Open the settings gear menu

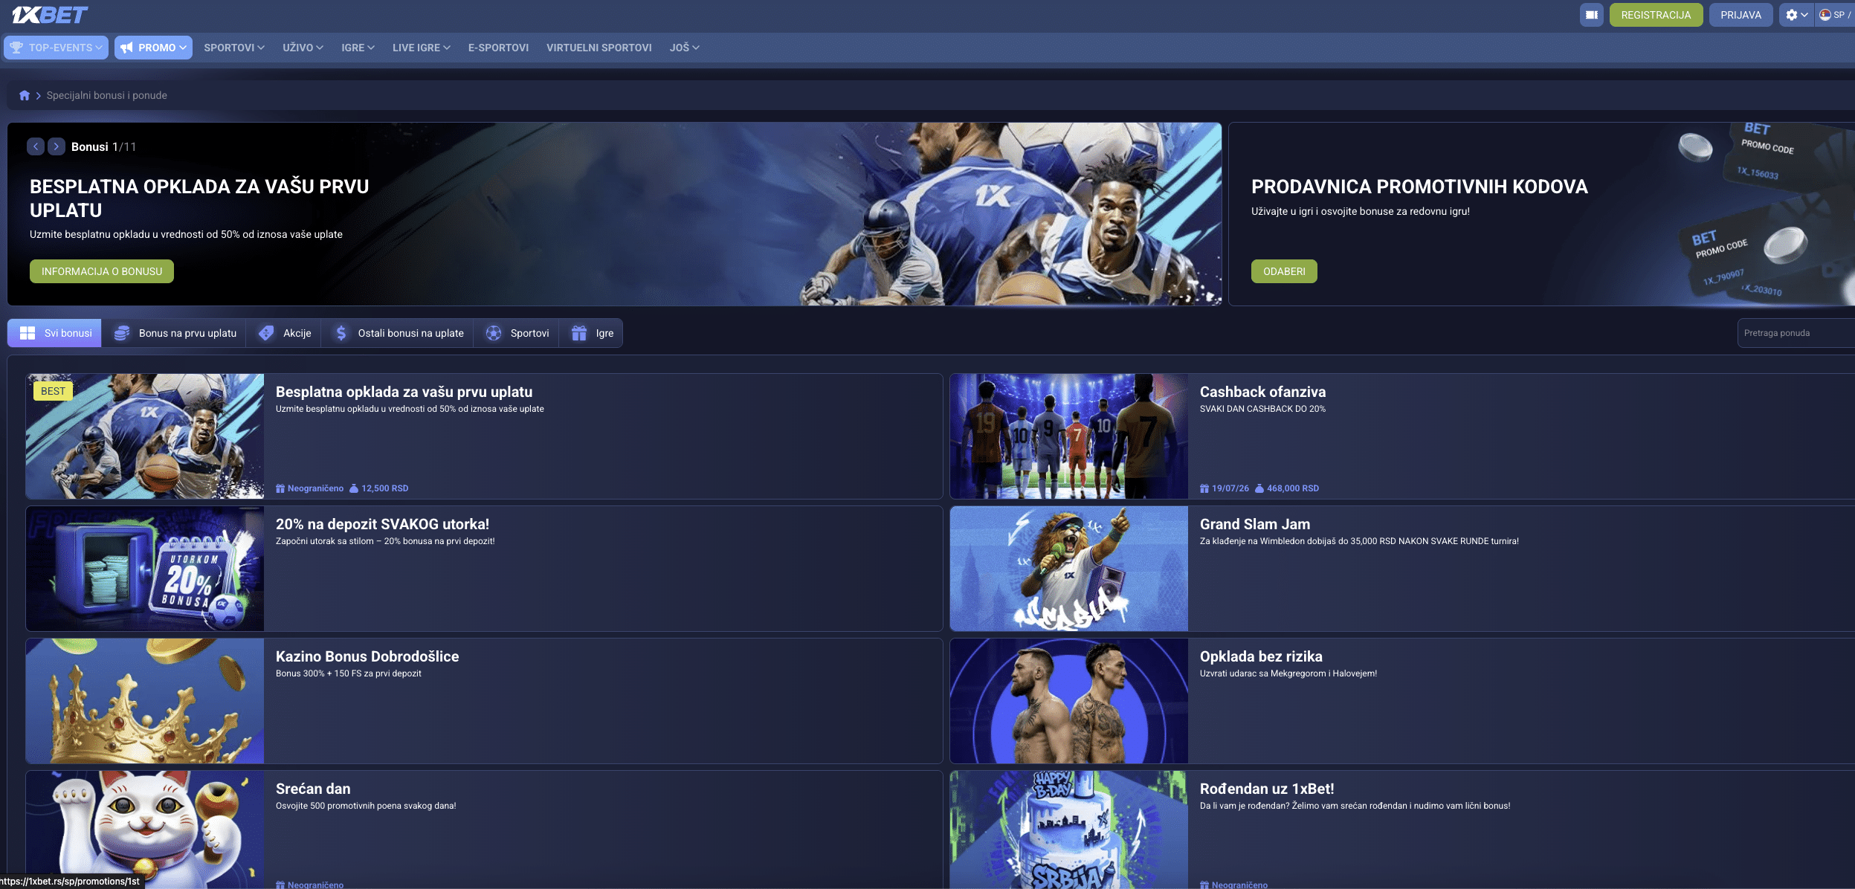pyautogui.click(x=1796, y=15)
